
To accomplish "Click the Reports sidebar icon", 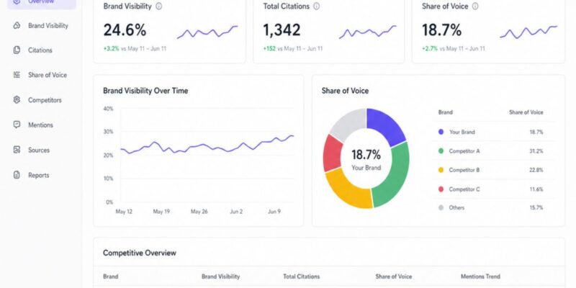I will point(17,175).
